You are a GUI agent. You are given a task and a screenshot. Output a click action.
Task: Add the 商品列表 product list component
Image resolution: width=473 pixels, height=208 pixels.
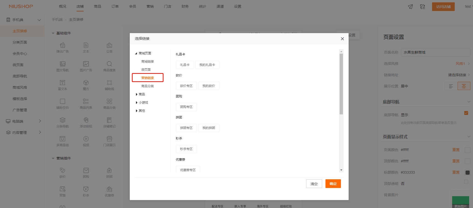point(86,104)
